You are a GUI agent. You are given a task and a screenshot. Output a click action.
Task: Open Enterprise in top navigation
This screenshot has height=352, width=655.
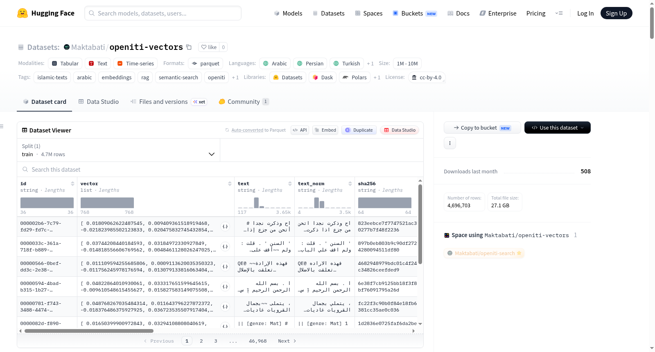click(498, 13)
